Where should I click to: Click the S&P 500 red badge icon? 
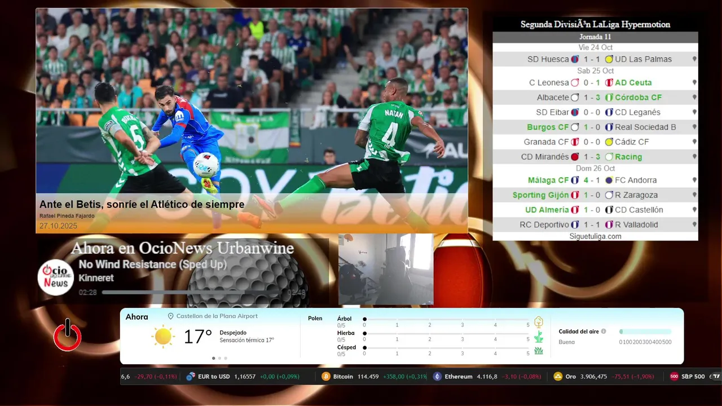click(674, 377)
